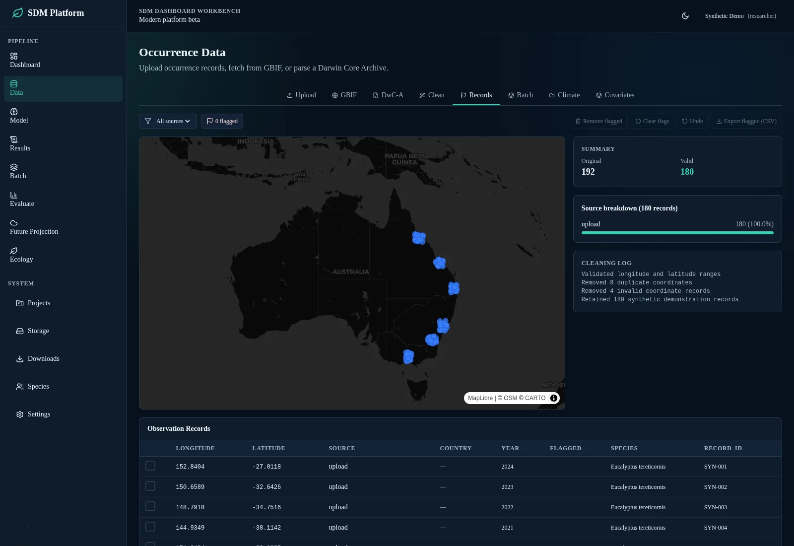Viewport: 794px width, 546px height.
Task: Open the Future Projection cloud icon
Action: pos(14,223)
